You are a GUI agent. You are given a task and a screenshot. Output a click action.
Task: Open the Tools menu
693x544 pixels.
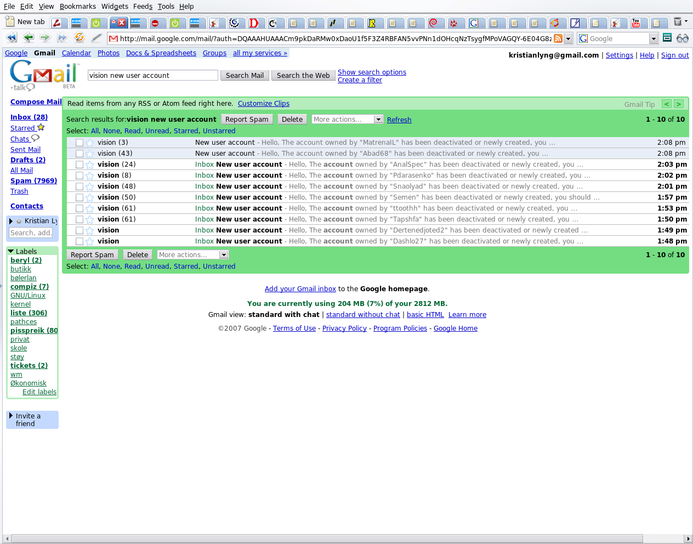[x=166, y=6]
